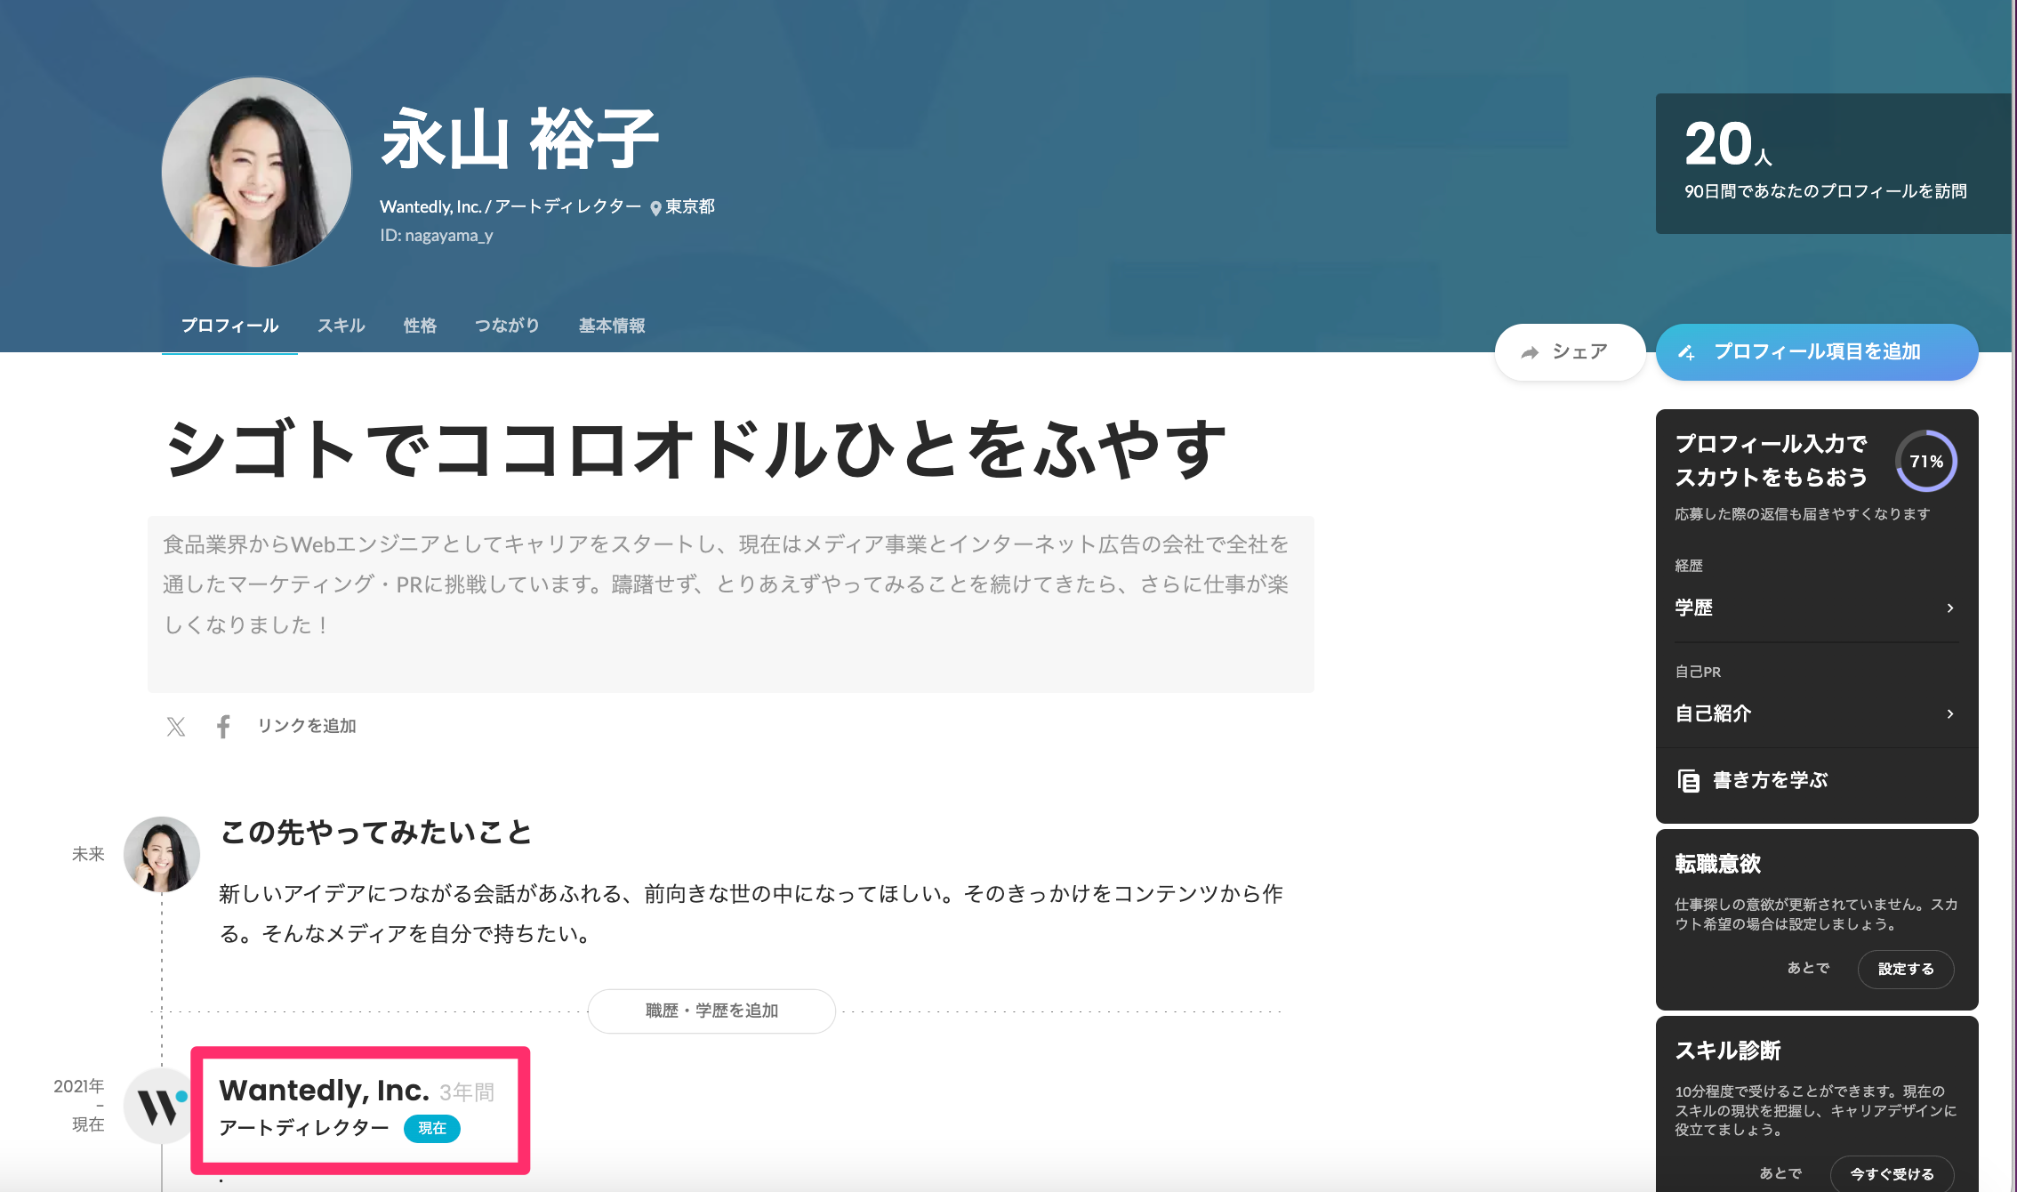The image size is (2017, 1192).
Task: Click あとで in スキル診断 card
Action: 1781,1173
